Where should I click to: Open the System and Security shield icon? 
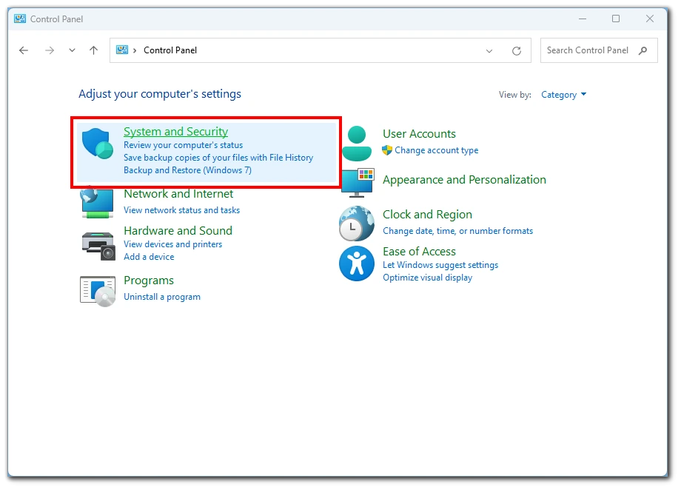(98, 144)
